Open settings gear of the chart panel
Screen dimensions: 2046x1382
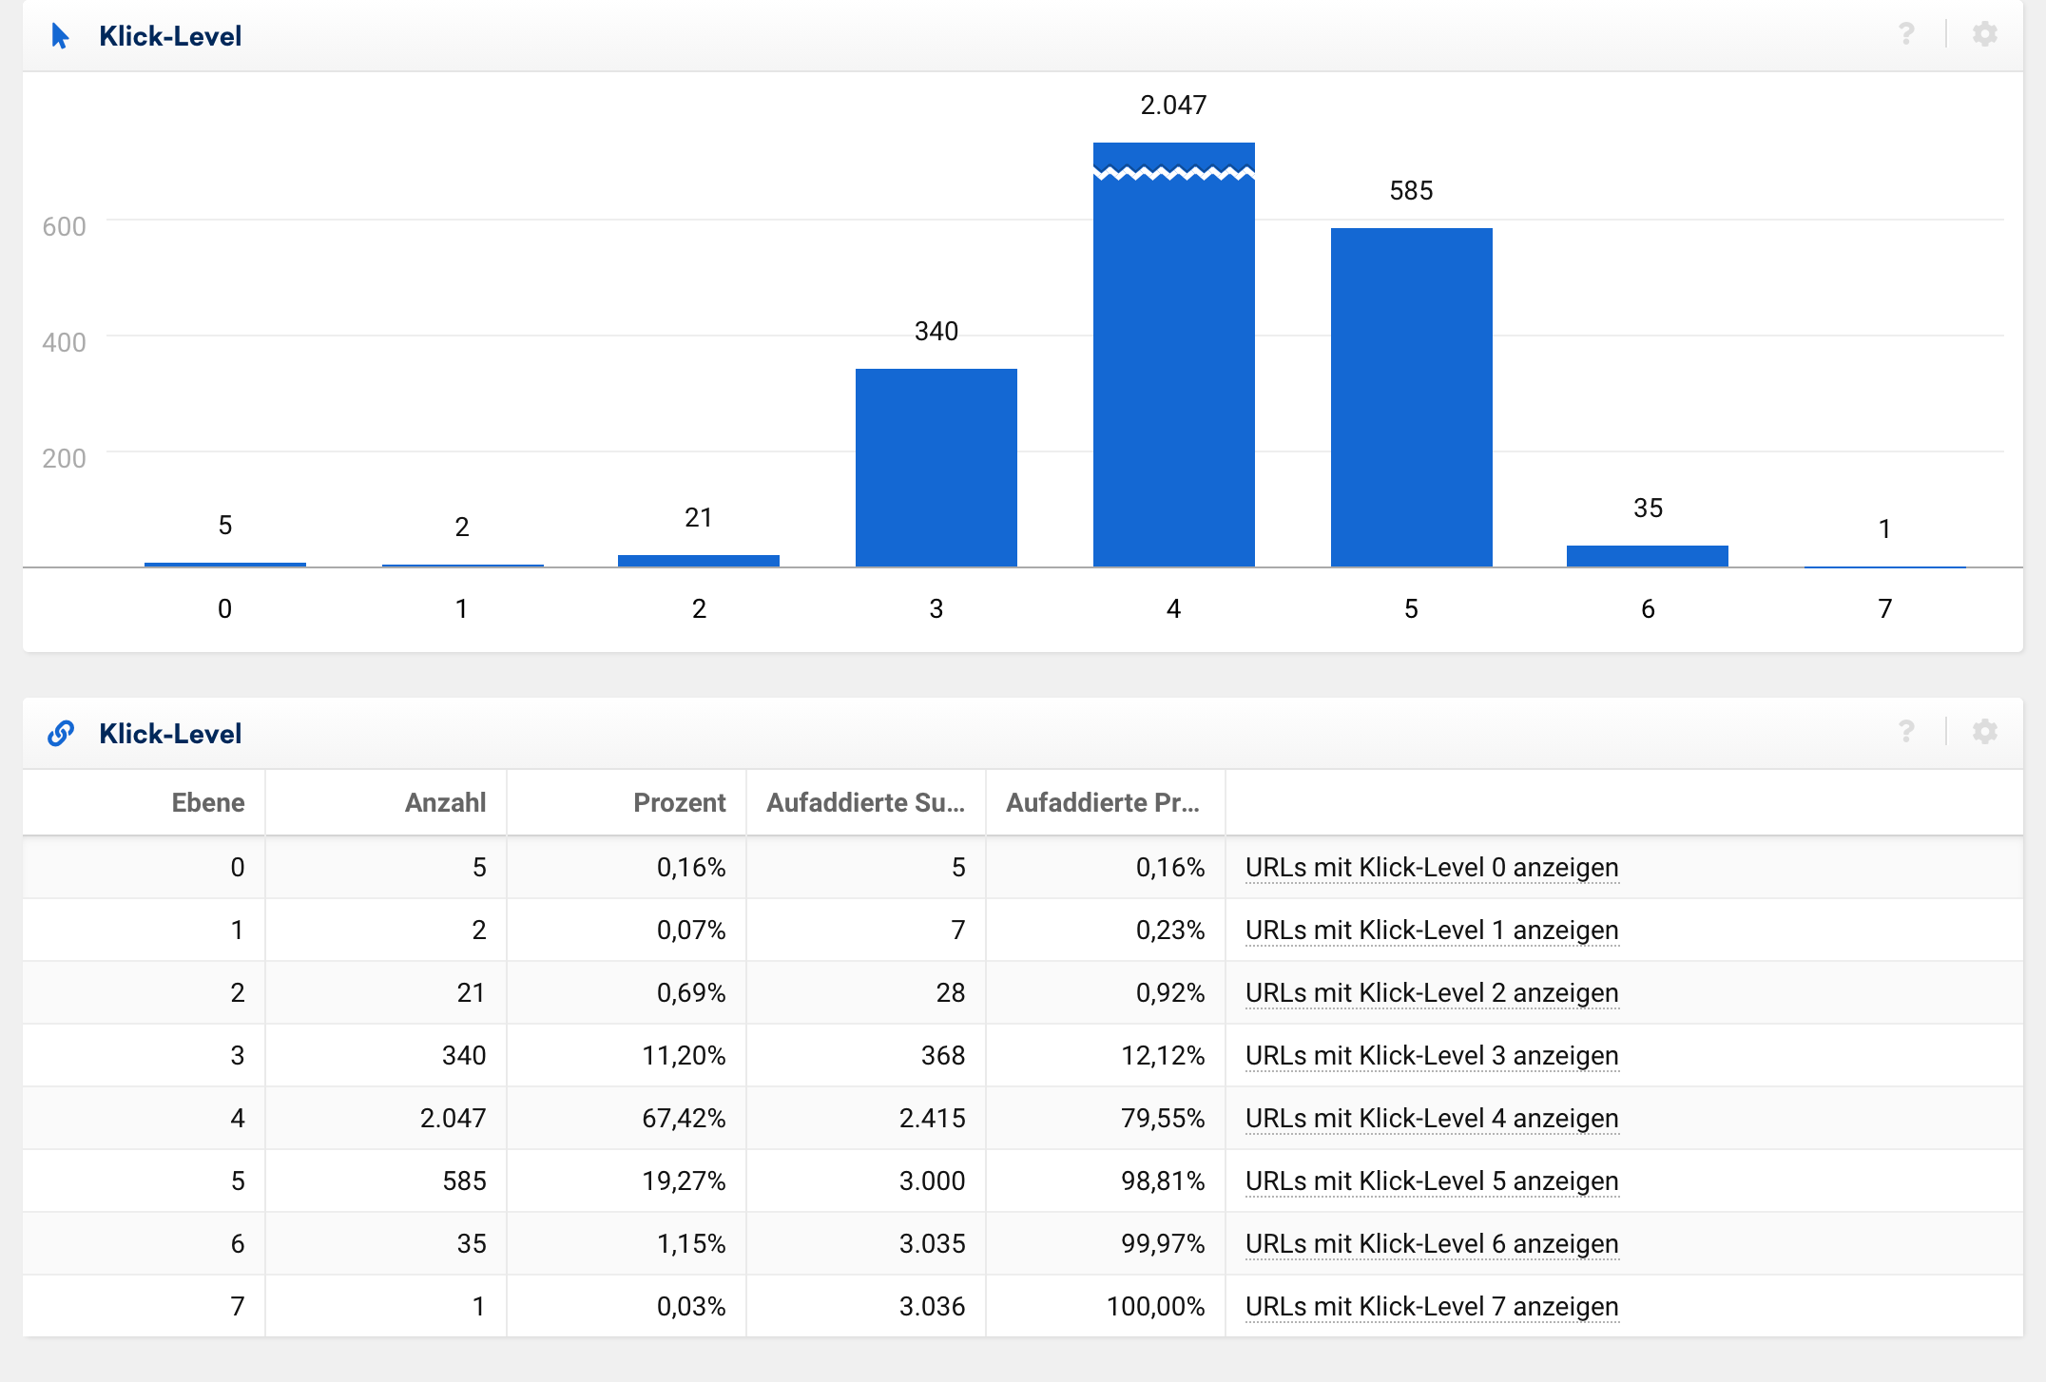pyautogui.click(x=1984, y=34)
